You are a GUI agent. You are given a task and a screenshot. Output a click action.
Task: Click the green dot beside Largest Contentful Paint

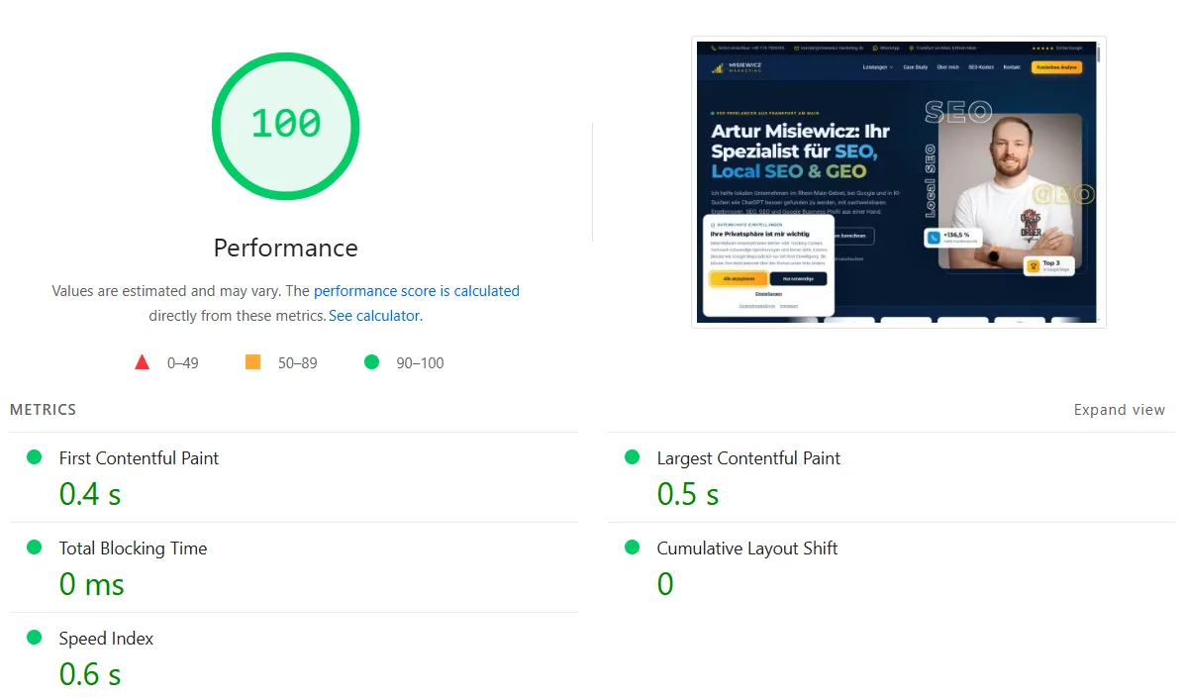point(633,456)
